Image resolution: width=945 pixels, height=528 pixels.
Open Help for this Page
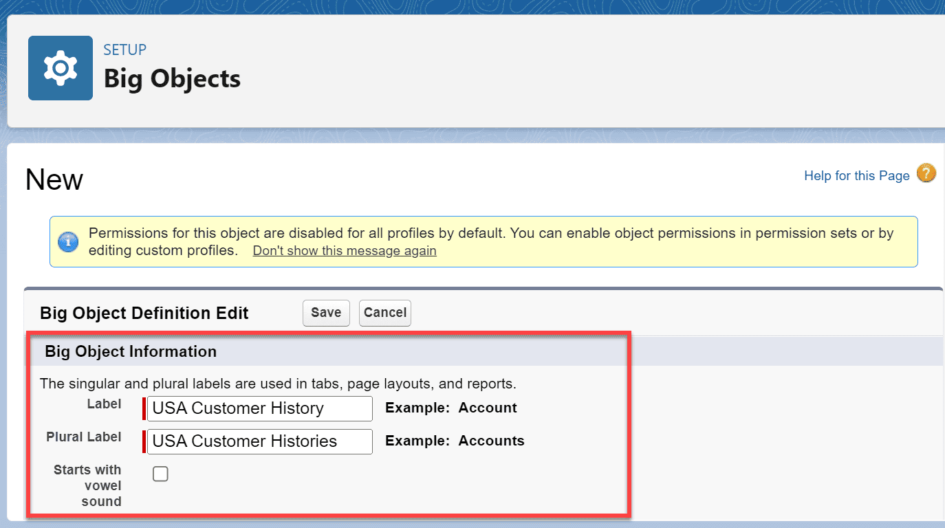(856, 175)
